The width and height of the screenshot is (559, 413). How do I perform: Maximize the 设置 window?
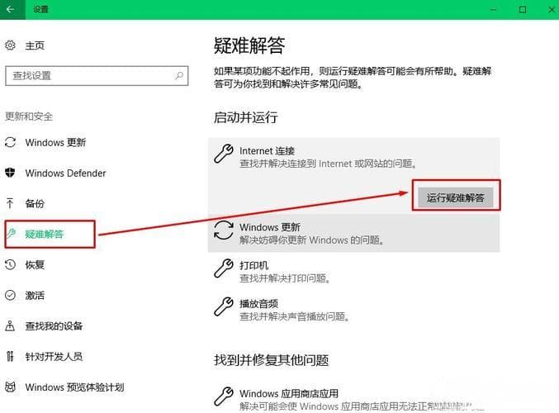pyautogui.click(x=523, y=10)
